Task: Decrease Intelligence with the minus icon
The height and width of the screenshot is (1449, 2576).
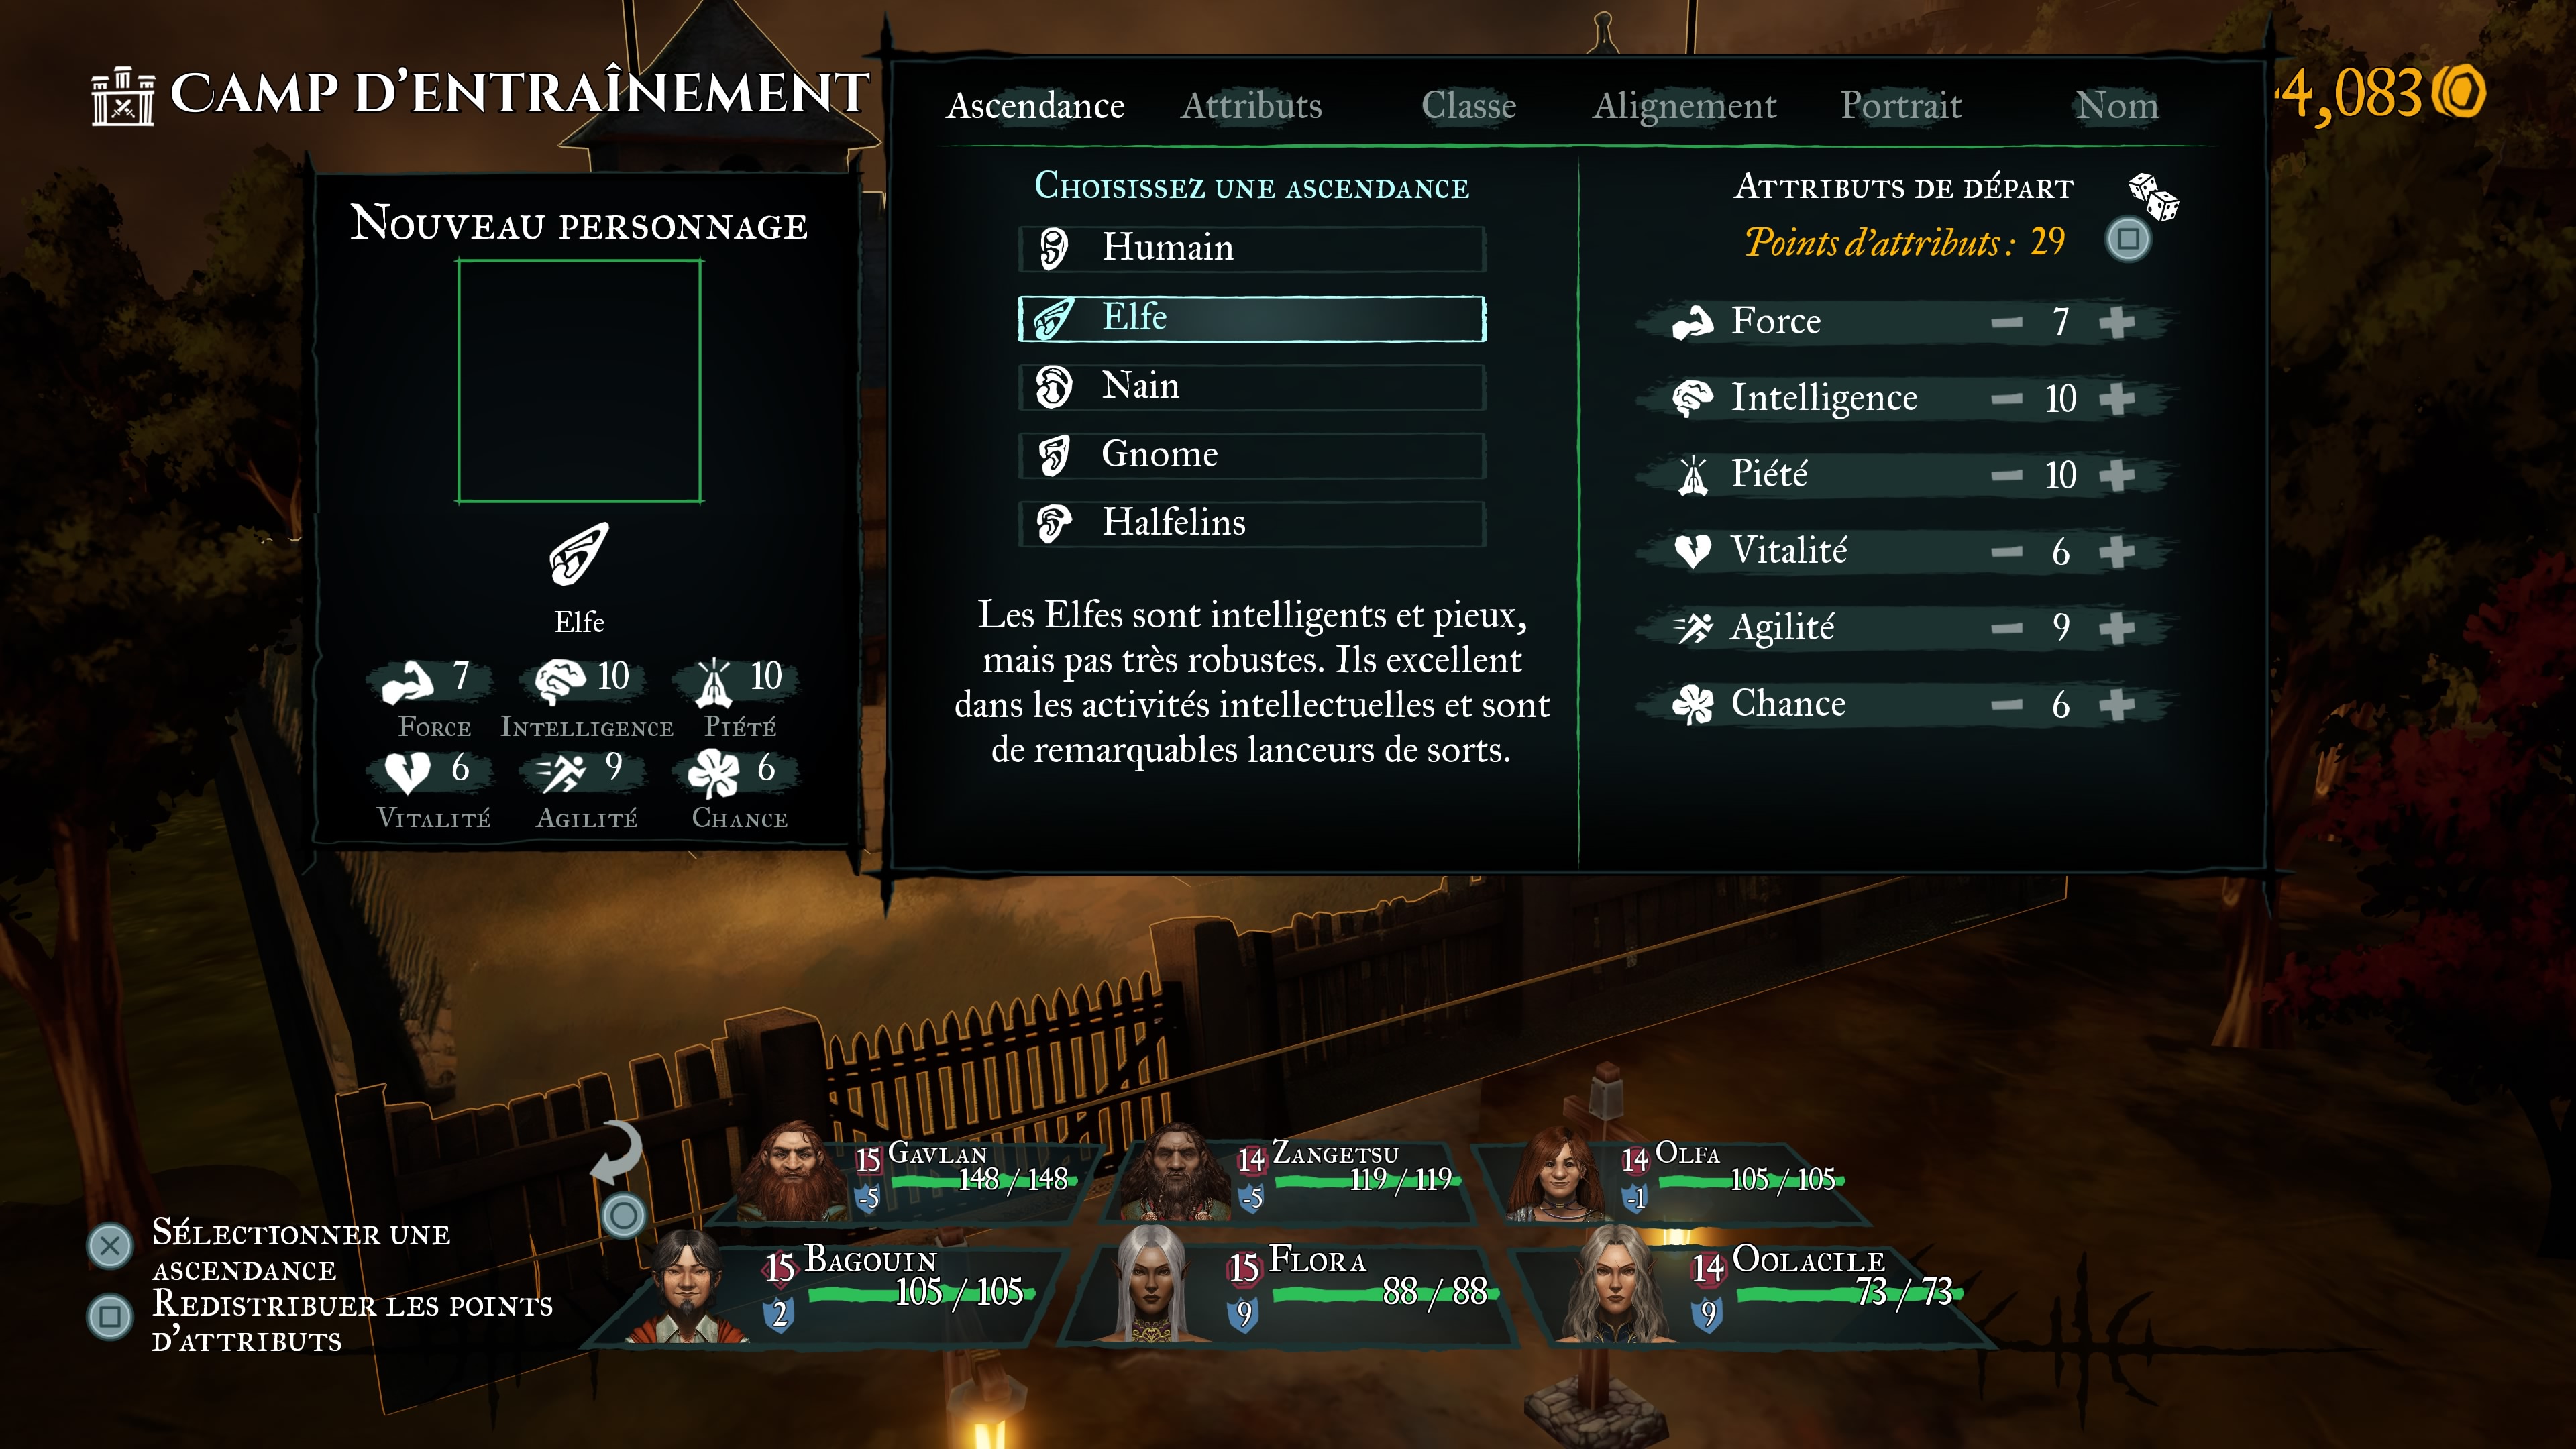Action: click(2006, 399)
